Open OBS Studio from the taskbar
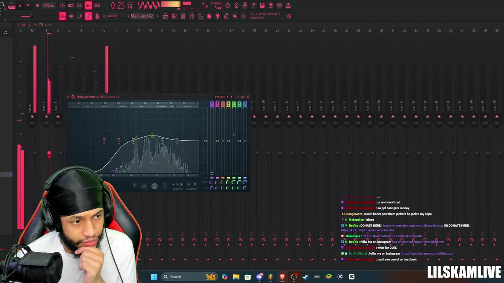Image resolution: width=504 pixels, height=283 pixels. (x=294, y=277)
